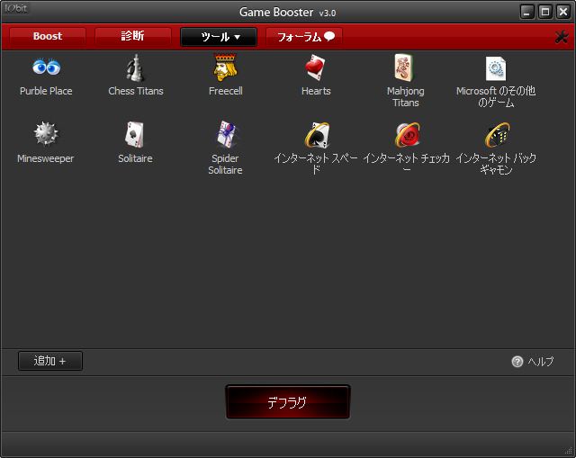The image size is (576, 458).
Task: Close the Game Booster window
Action: coord(562,12)
